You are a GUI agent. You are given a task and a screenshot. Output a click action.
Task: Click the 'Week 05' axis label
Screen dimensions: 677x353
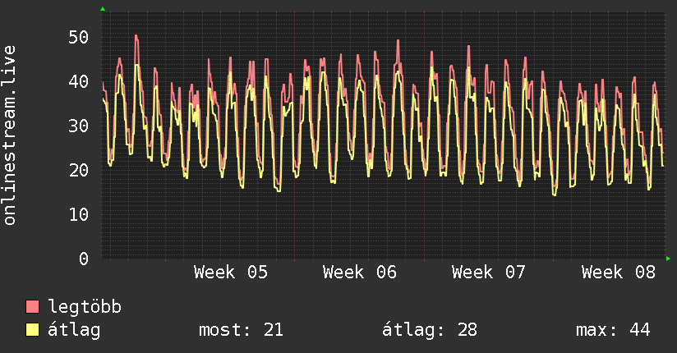click(x=231, y=273)
